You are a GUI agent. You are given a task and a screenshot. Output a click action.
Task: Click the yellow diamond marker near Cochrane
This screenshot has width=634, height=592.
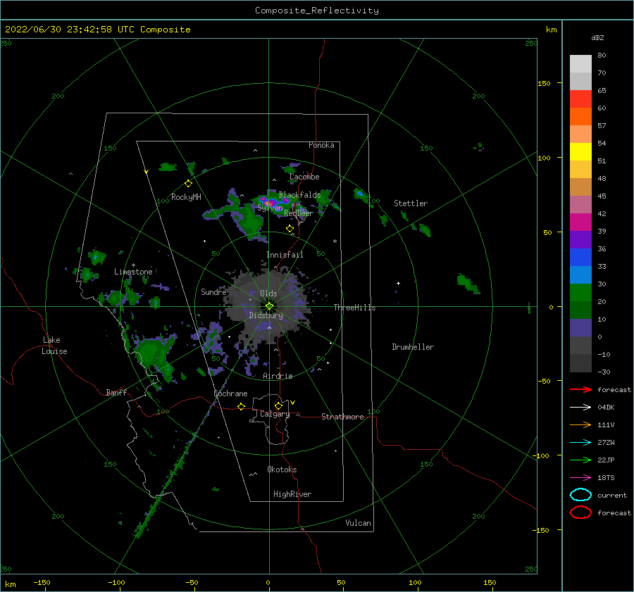point(242,406)
